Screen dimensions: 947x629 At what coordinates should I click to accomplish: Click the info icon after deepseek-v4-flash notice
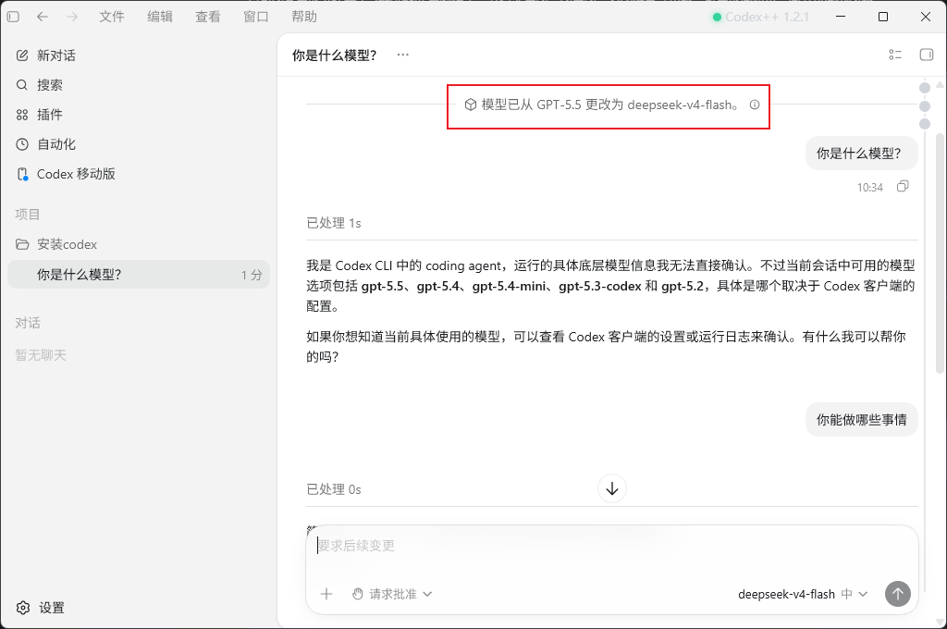pos(755,105)
